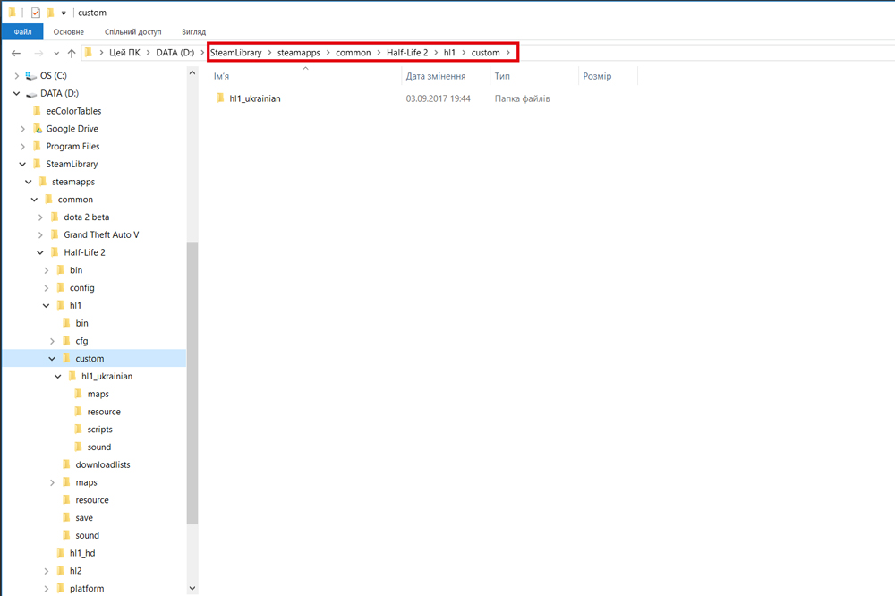Select Grand Theft Auto V folder
This screenshot has height=596, width=895.
point(101,234)
